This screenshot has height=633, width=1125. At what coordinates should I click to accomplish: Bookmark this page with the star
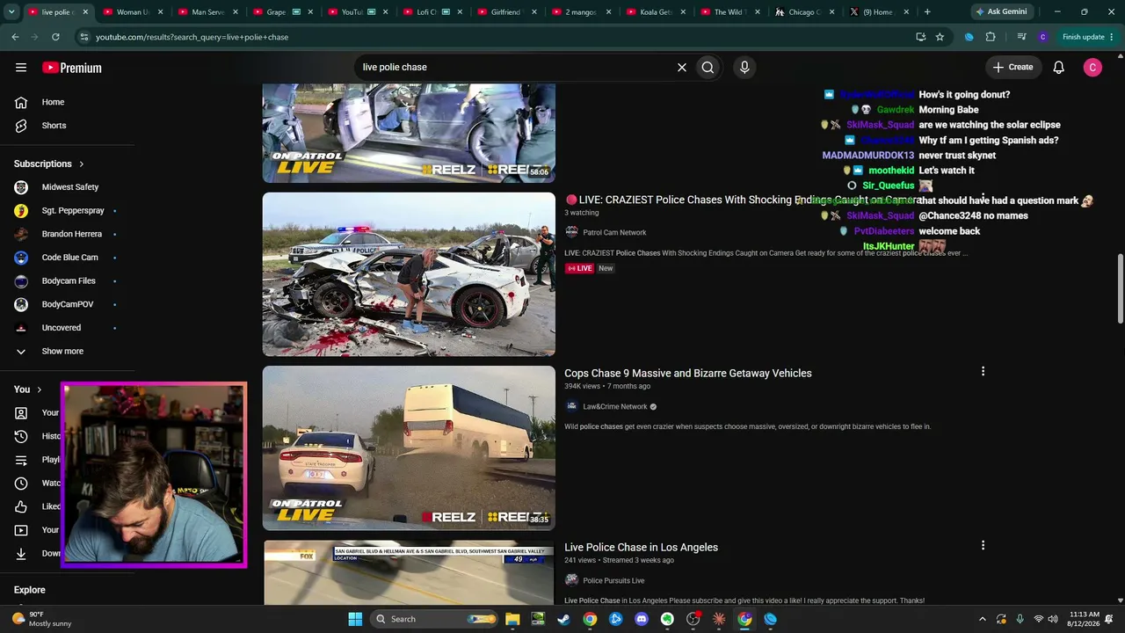(x=940, y=37)
